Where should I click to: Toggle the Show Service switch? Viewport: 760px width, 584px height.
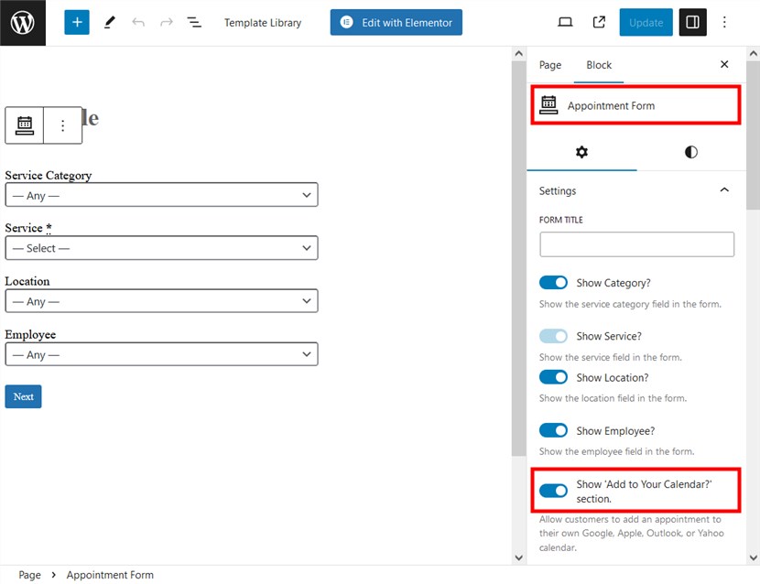point(553,336)
